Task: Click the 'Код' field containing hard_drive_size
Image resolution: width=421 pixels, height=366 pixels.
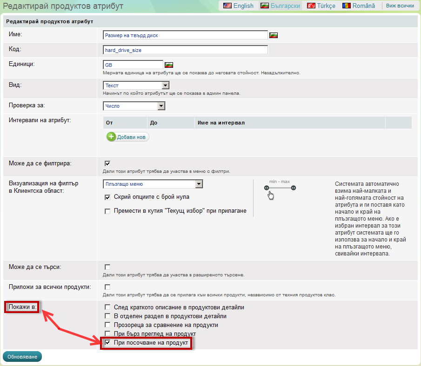Action: pos(185,50)
